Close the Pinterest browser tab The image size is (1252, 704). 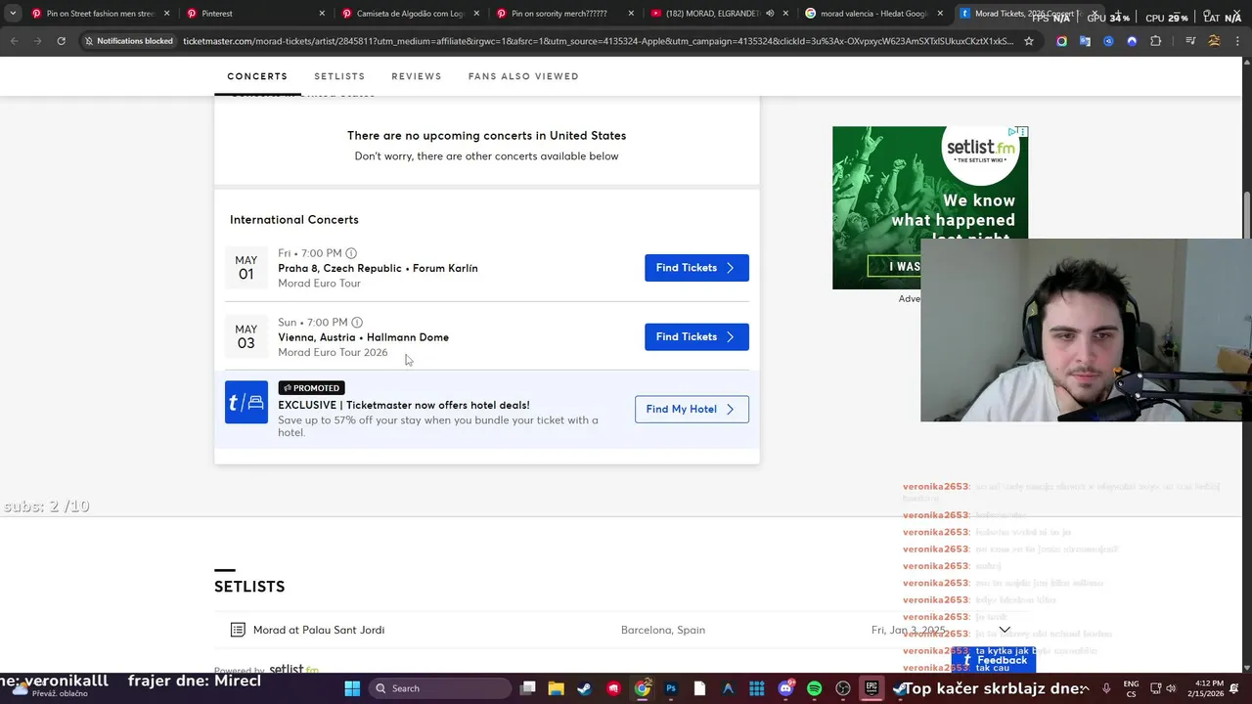click(322, 14)
